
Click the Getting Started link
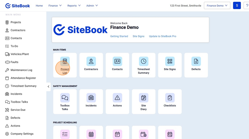pos(119,36)
